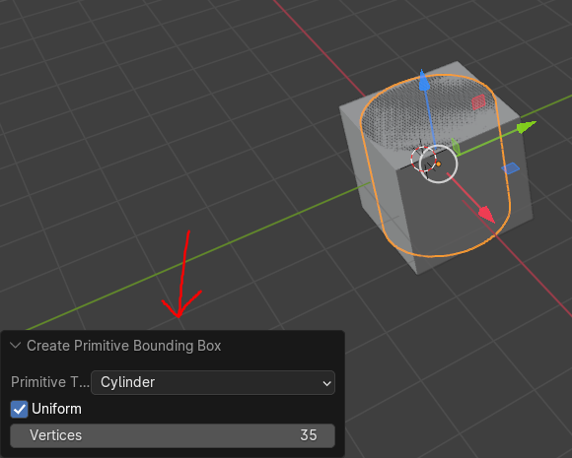Click the dropdown chevron next to Cylinder
Screen dimensions: 572x458
(x=326, y=383)
